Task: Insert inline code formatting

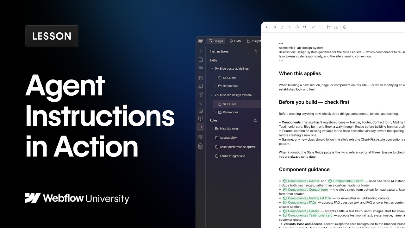Action: [x=297, y=27]
